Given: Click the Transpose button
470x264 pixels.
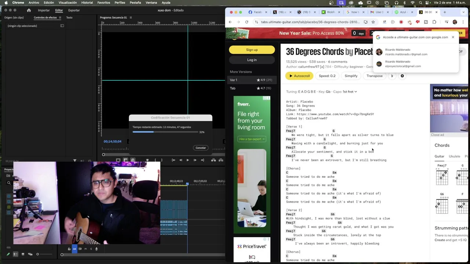Looking at the screenshot, I should click(x=375, y=76).
